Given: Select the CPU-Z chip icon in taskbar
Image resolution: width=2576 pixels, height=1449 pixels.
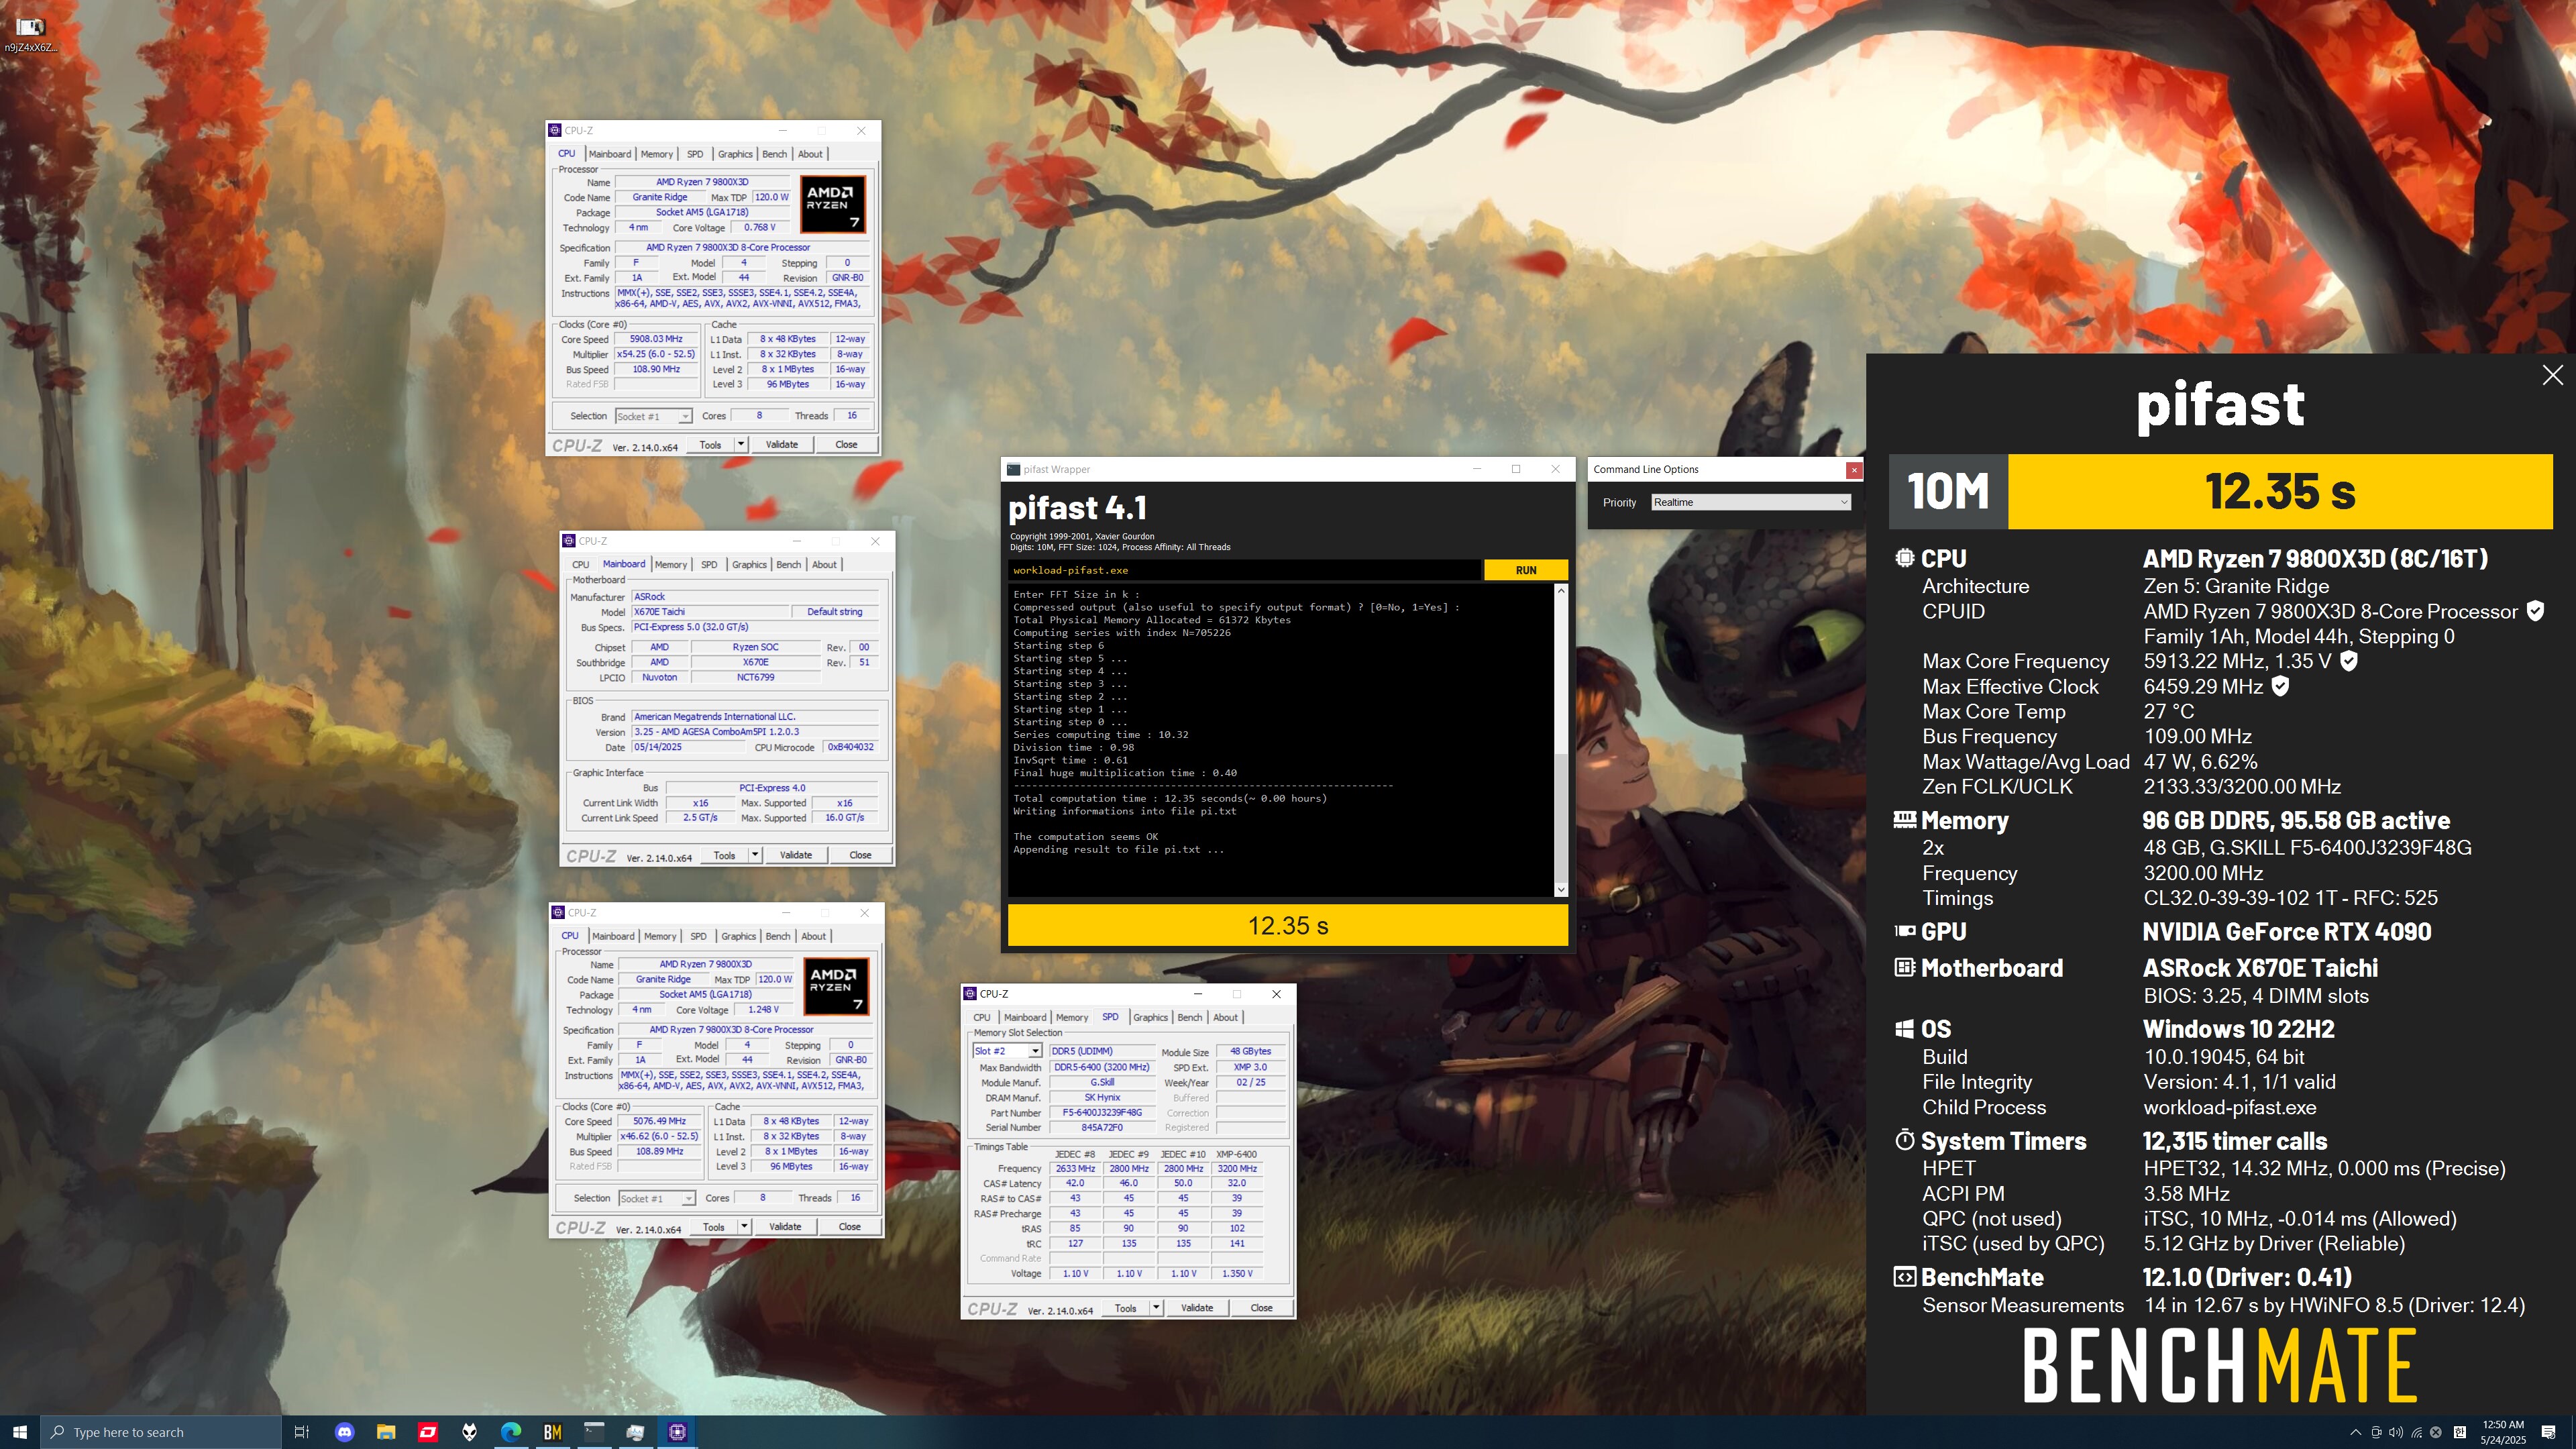Looking at the screenshot, I should [677, 1432].
